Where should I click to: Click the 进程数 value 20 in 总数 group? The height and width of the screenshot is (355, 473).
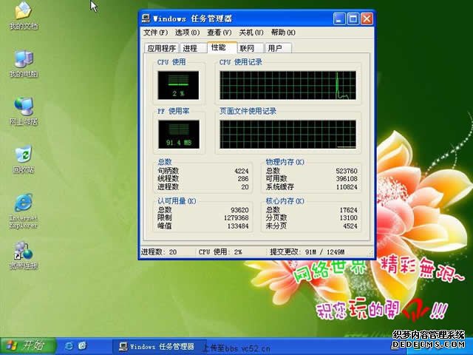tap(245, 187)
